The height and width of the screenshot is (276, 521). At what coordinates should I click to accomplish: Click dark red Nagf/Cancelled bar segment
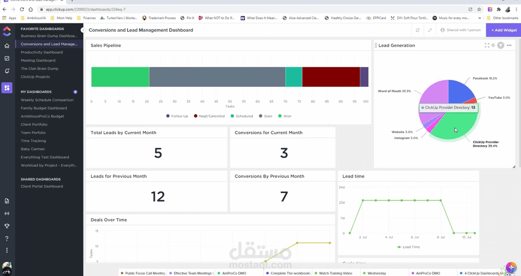tap(331, 77)
